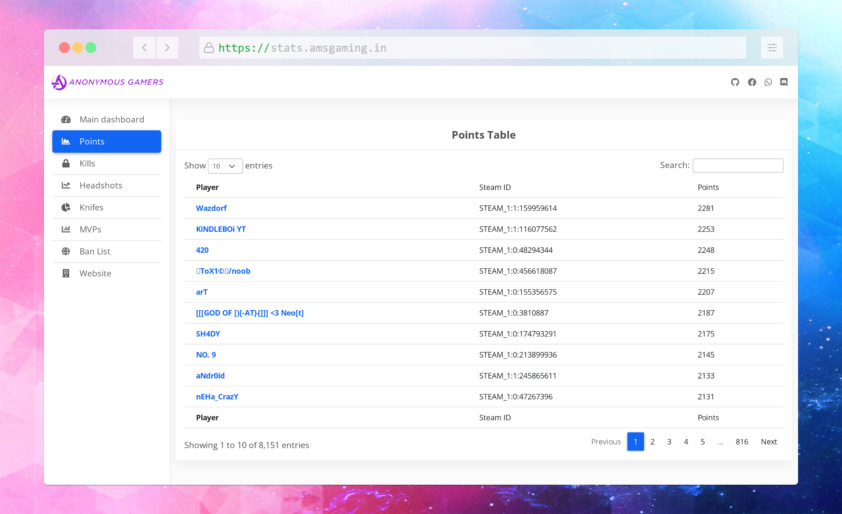The image size is (842, 514).
Task: Open the browser settings sliders icon
Action: point(772,48)
